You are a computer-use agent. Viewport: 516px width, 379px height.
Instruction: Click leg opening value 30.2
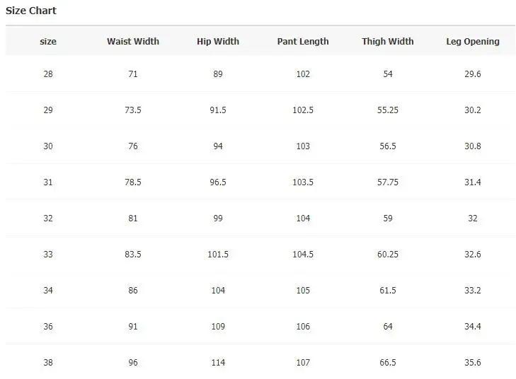[x=473, y=110]
